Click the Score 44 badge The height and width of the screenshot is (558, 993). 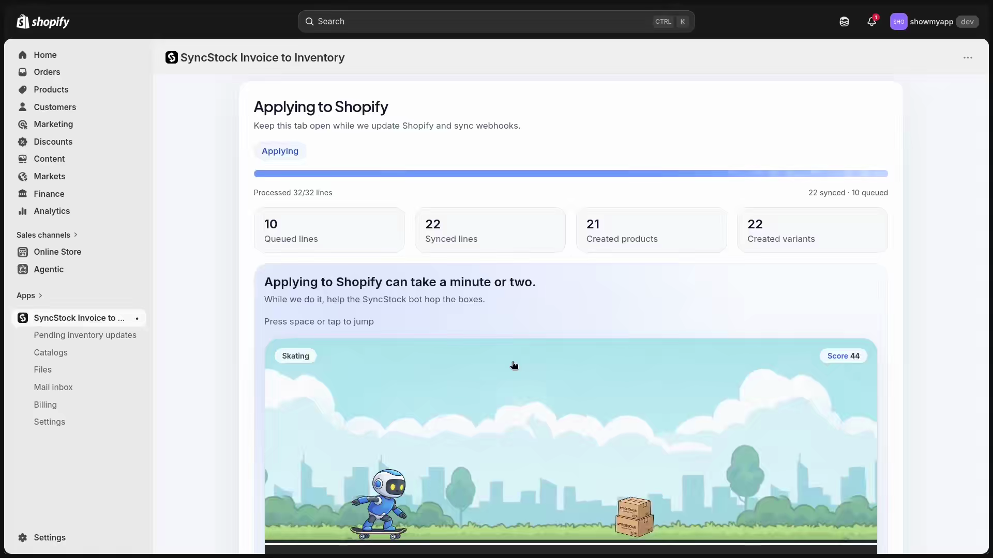point(843,356)
